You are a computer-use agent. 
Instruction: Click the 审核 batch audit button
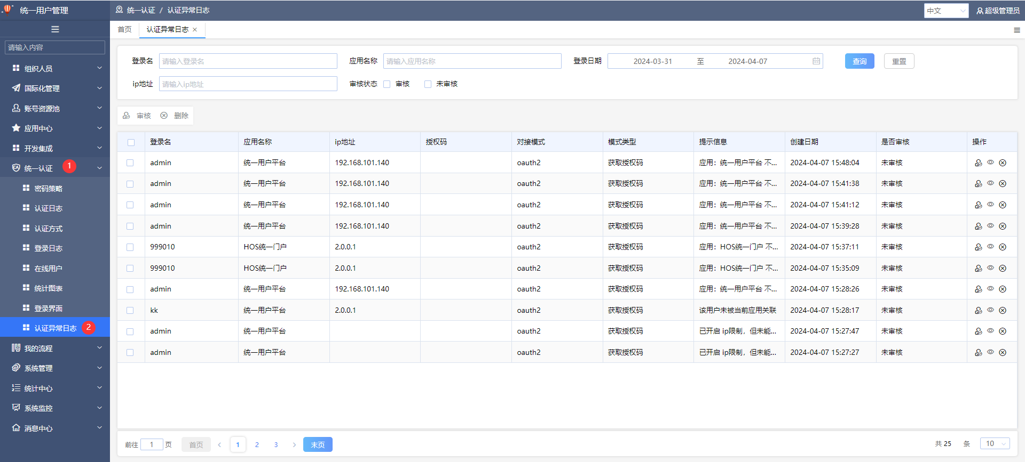(x=137, y=116)
